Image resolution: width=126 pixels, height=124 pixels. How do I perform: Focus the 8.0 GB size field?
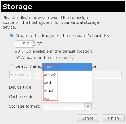[23, 44]
